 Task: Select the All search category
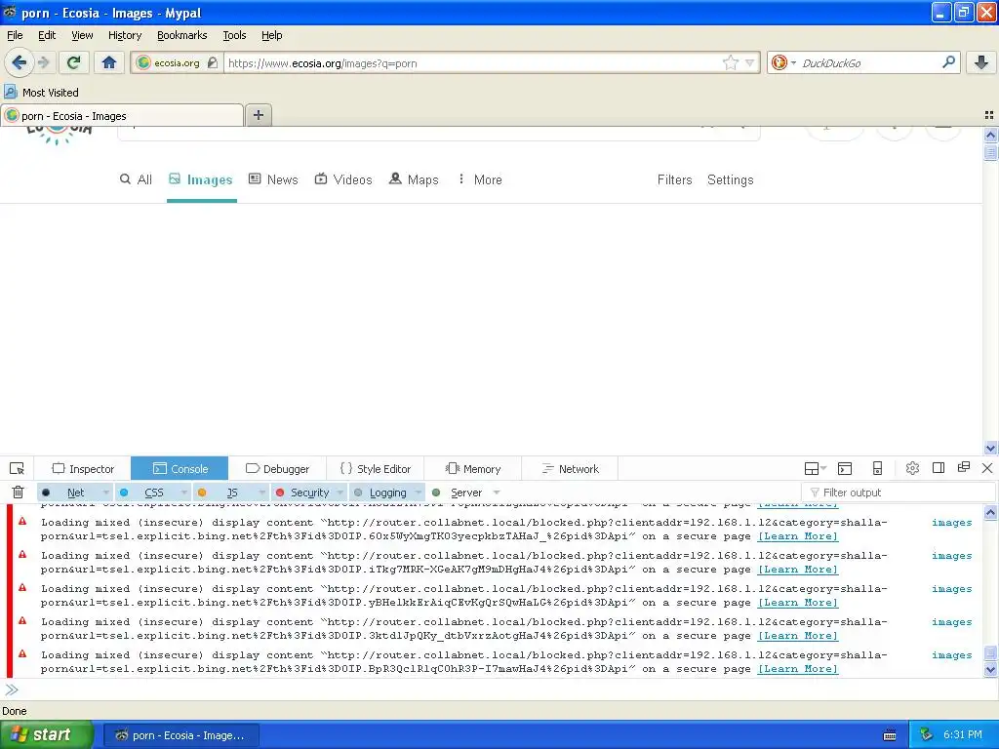pyautogui.click(x=136, y=179)
